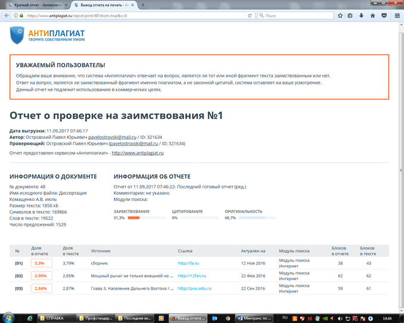Open the downloads arrow icon
The width and height of the screenshot is (404, 323).
361,15
